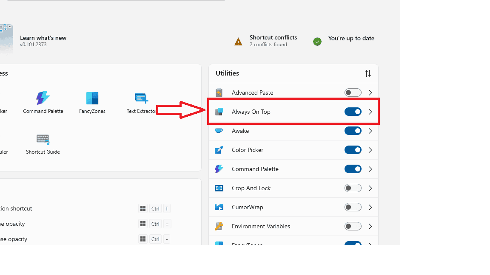The image size is (490, 275).
Task: Click the Advanced Paste utility icon
Action: click(x=219, y=93)
